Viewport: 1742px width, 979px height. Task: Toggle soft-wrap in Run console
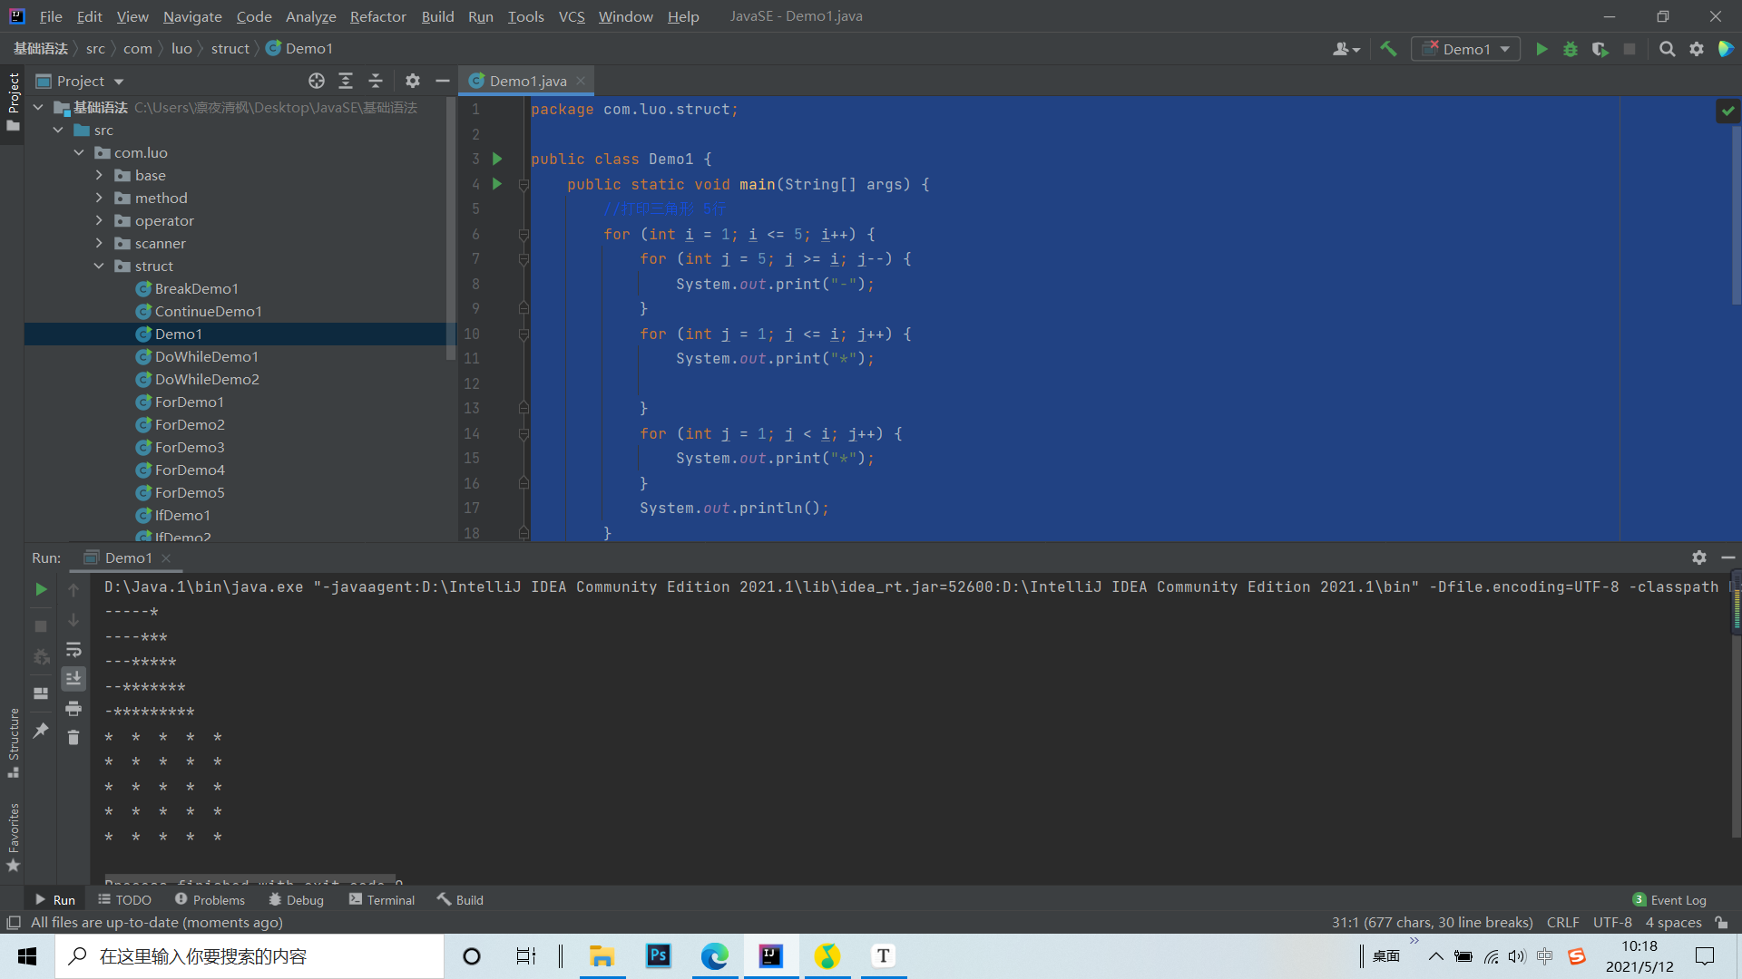(x=73, y=649)
